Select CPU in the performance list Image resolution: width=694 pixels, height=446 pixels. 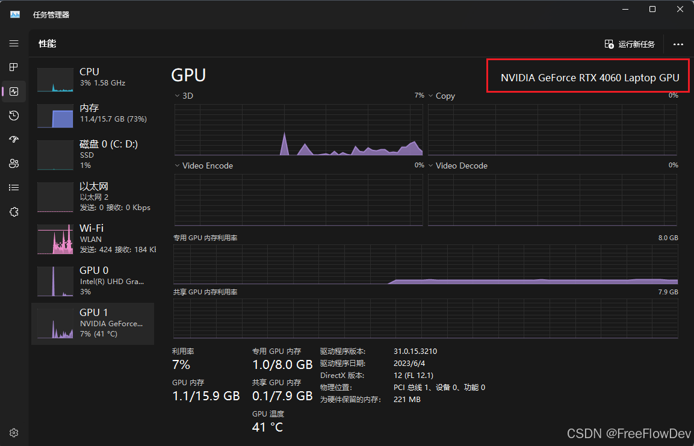(x=93, y=79)
